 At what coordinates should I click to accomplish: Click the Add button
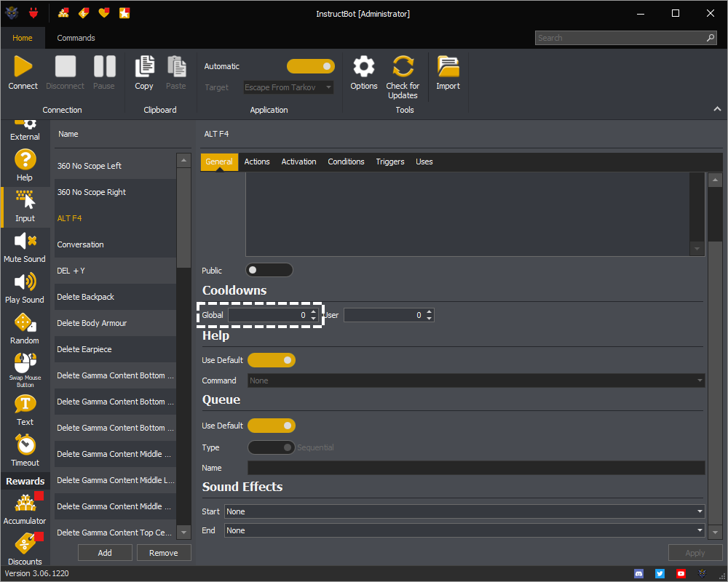pyautogui.click(x=105, y=553)
